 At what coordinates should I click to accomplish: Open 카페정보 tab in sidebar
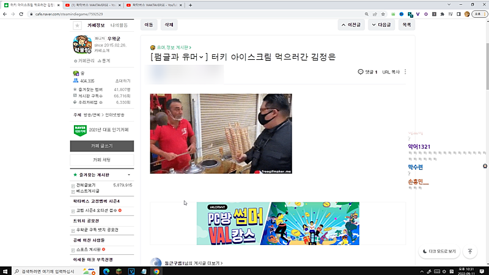(x=96, y=25)
